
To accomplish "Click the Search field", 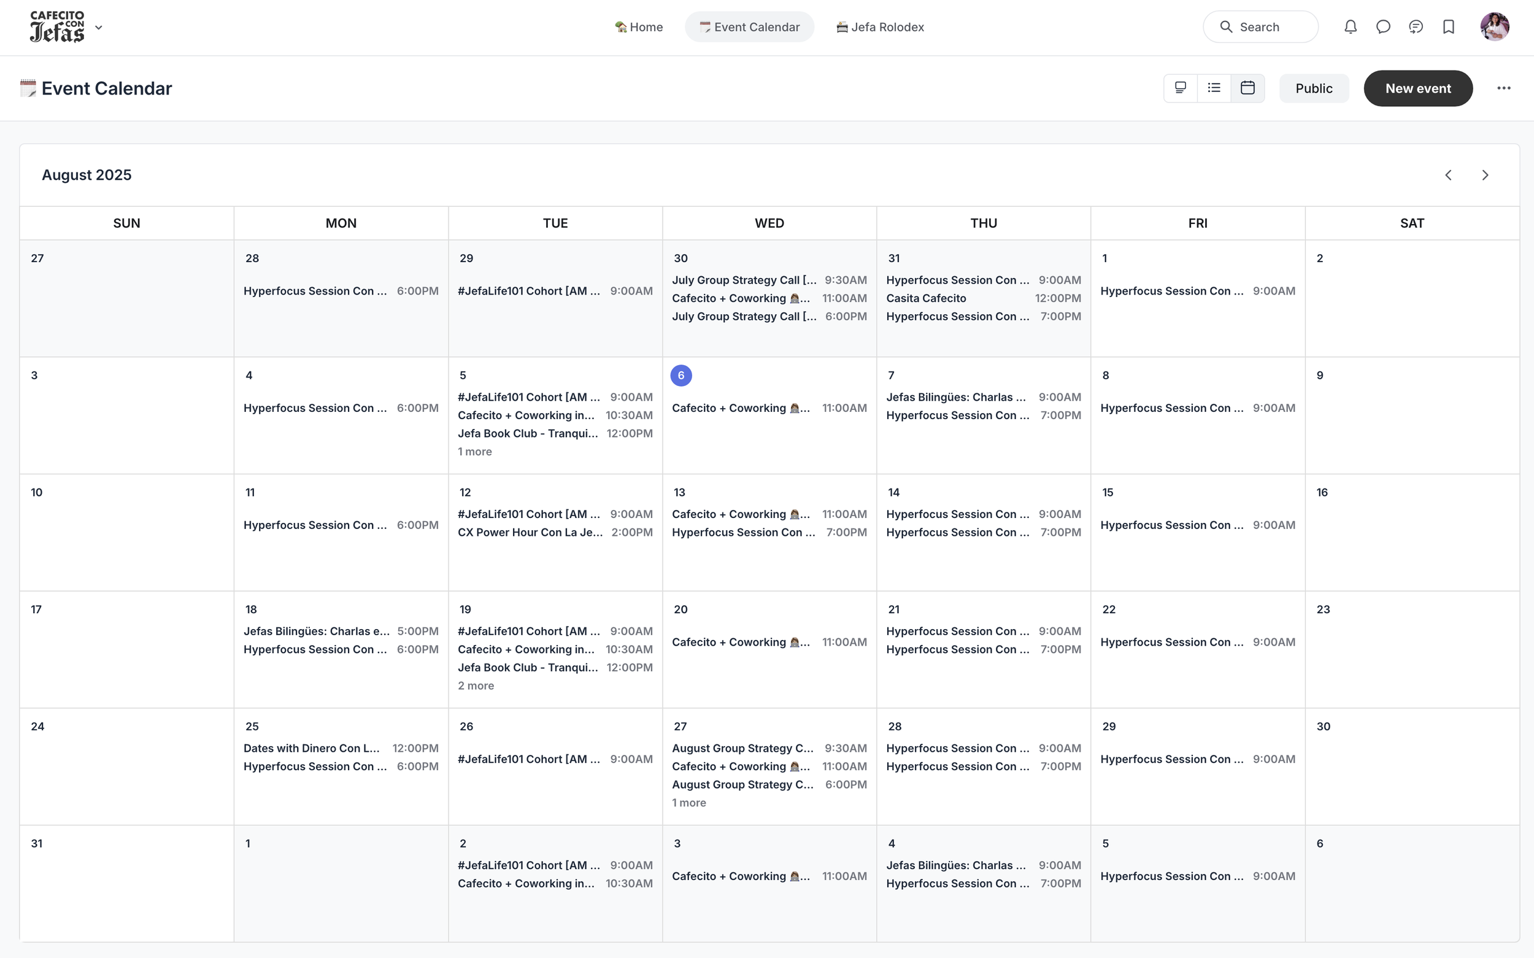I will [x=1260, y=26].
